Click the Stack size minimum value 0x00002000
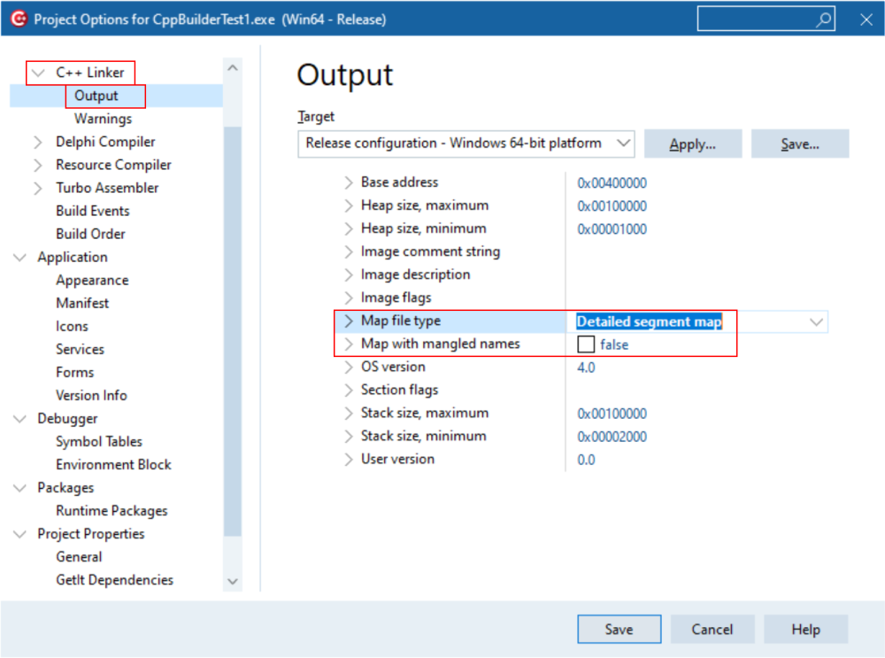This screenshot has width=885, height=658. 612,437
